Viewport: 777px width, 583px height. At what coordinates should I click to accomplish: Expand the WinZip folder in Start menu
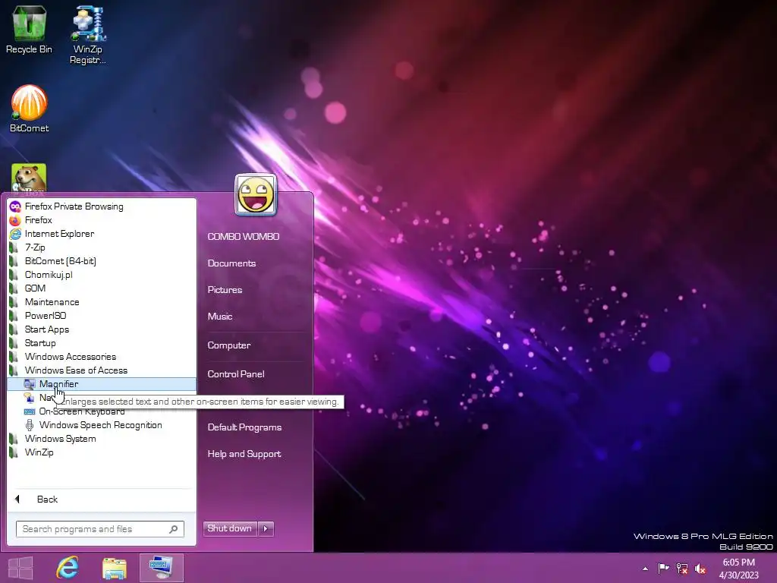coord(102,452)
